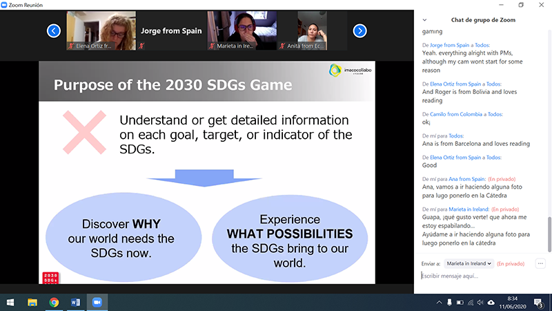Open Microsoft Word from taskbar
552x311 pixels.
tap(75, 303)
